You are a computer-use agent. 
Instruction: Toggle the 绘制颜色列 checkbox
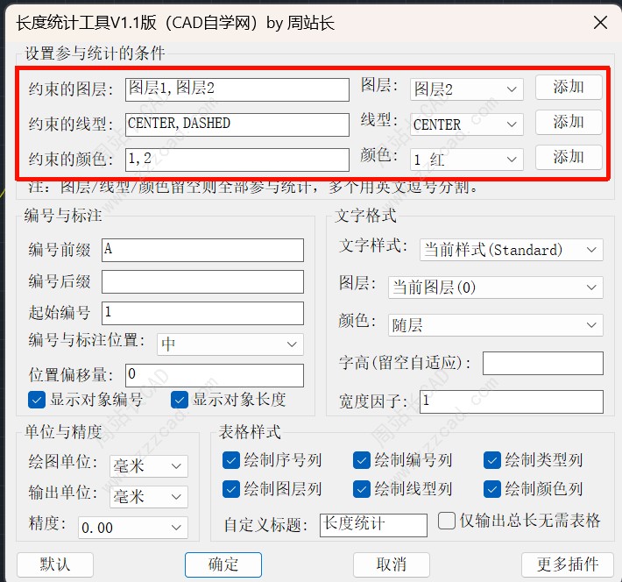492,489
